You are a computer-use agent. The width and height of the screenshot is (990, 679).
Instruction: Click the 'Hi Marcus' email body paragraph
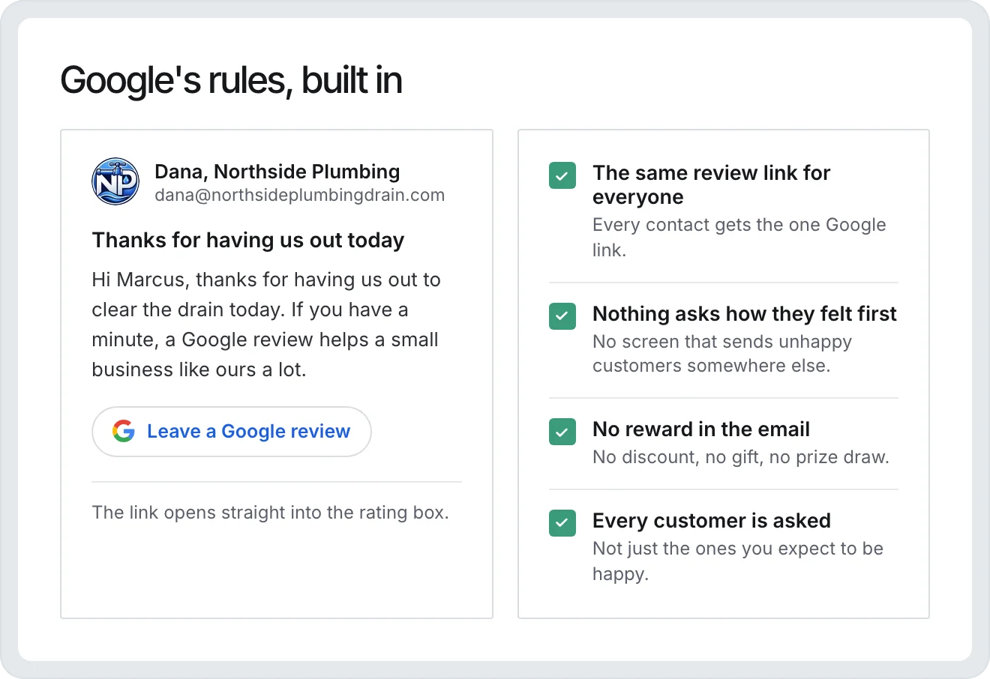coord(266,325)
